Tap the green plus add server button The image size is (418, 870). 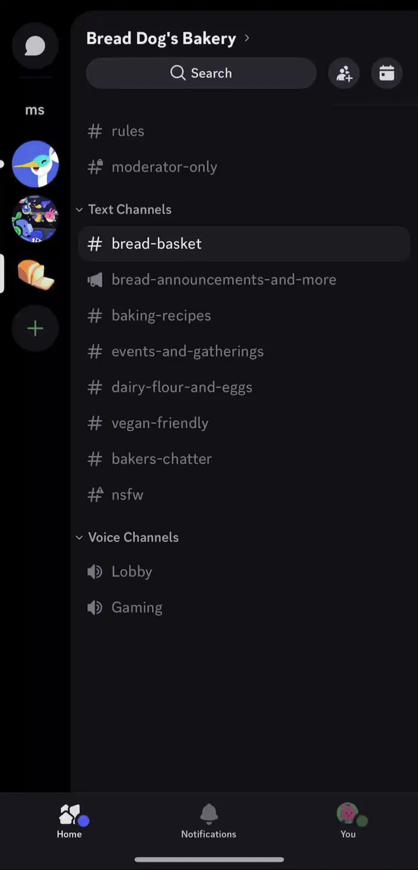point(35,329)
